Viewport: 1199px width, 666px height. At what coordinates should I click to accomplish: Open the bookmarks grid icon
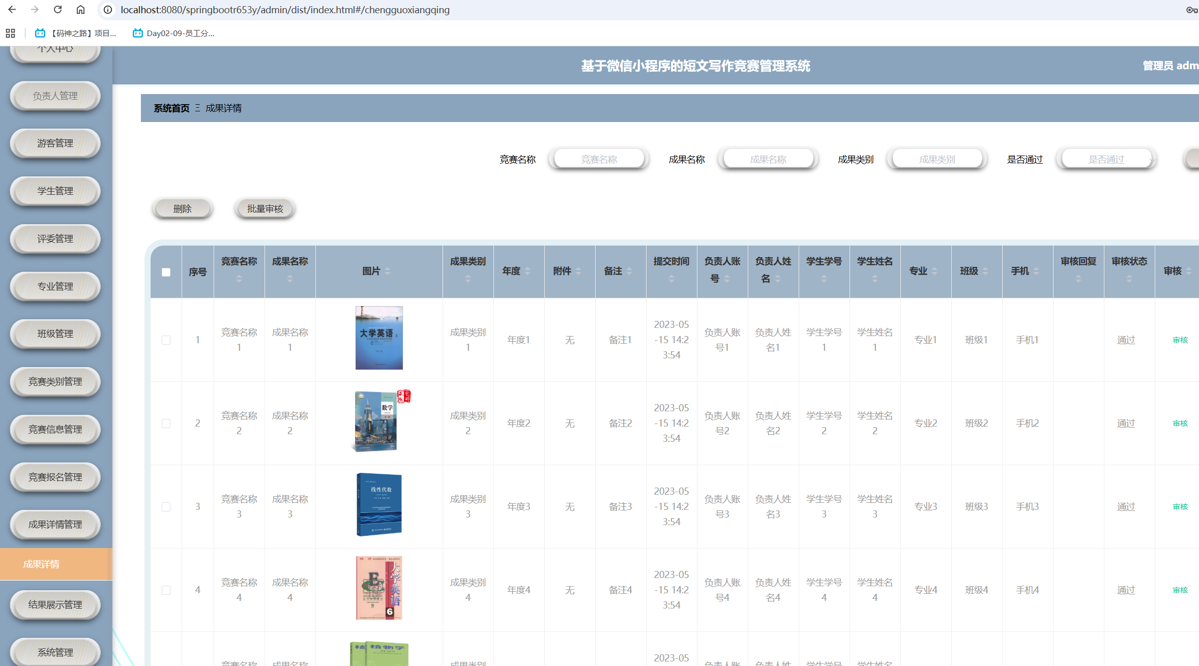pos(11,33)
